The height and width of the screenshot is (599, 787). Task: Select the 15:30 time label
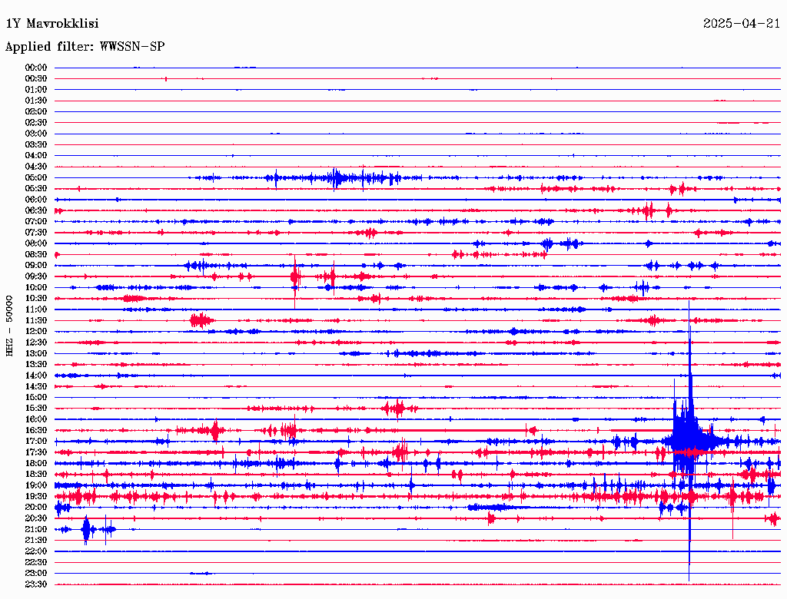pos(36,409)
